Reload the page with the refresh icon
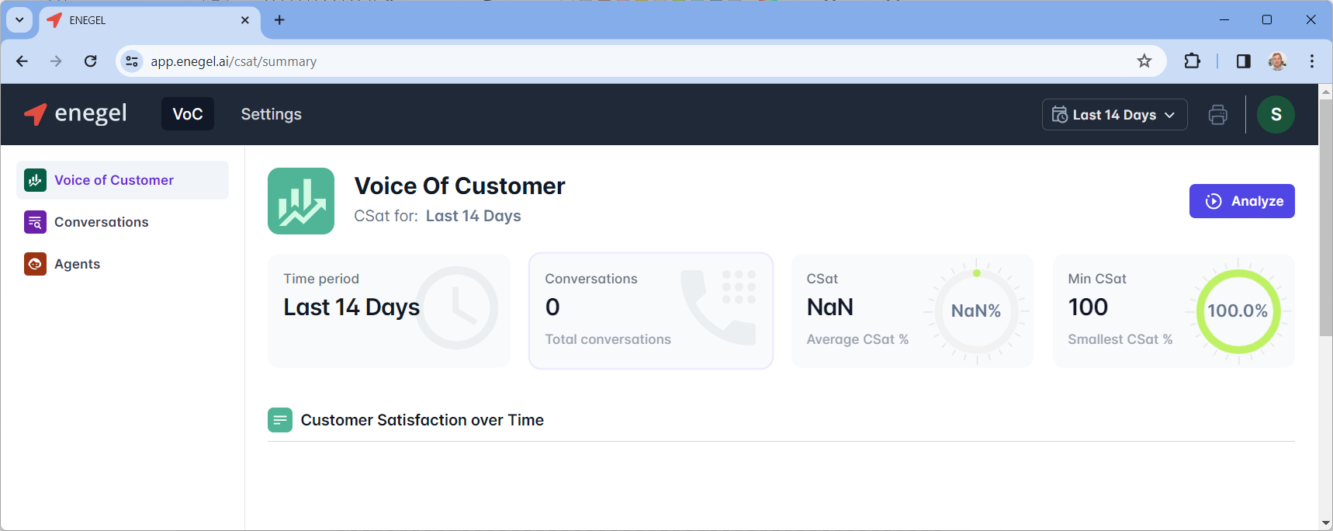This screenshot has height=531, width=1333. click(91, 61)
